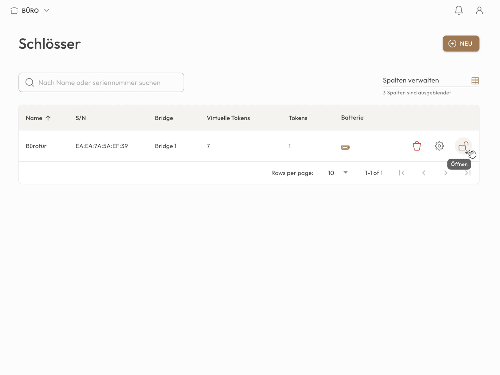This screenshot has height=375, width=500.
Task: Click the columns table icon
Action: (475, 81)
